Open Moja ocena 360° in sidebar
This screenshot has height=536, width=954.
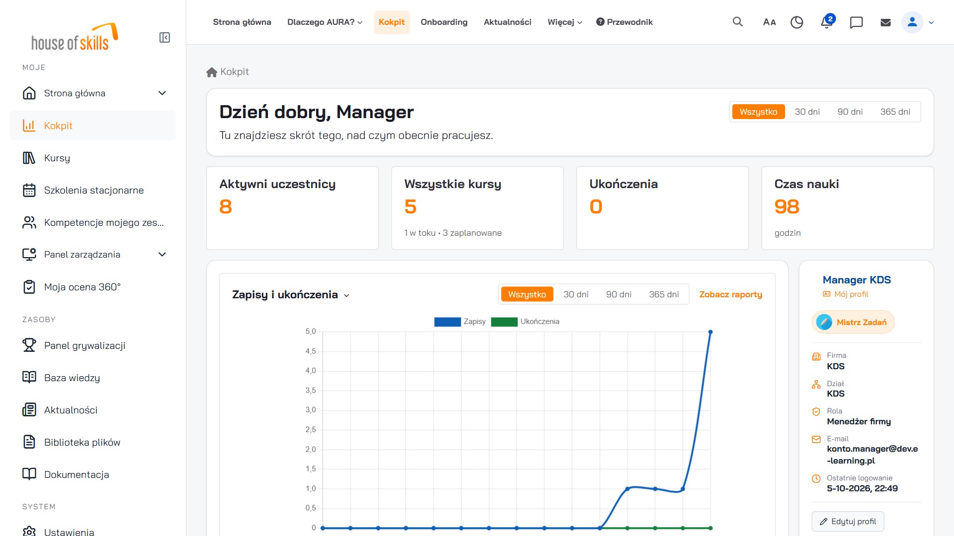93,287
